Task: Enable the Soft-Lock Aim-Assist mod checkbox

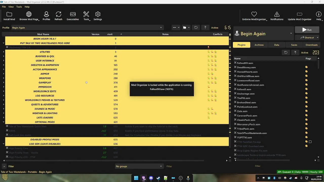Action: coord(7,135)
